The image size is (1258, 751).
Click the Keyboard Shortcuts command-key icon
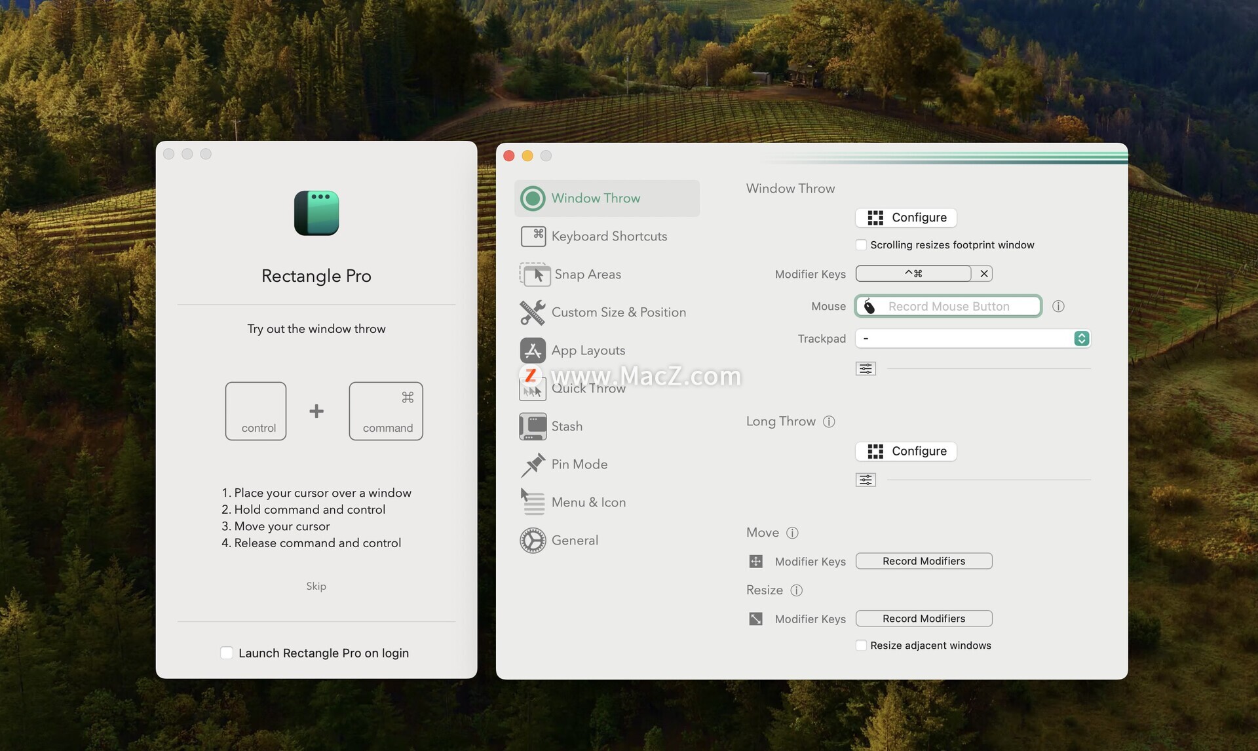click(x=533, y=236)
